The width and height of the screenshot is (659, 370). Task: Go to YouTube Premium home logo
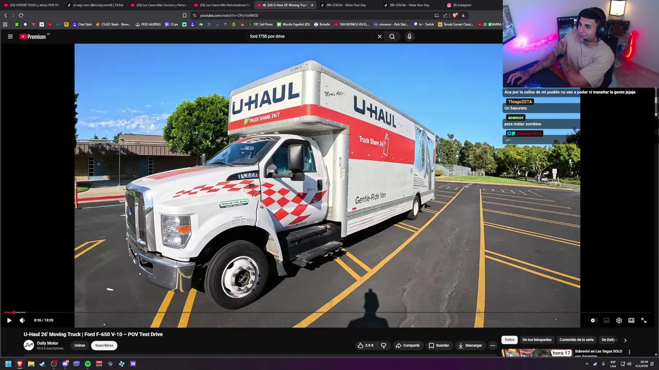(x=33, y=36)
